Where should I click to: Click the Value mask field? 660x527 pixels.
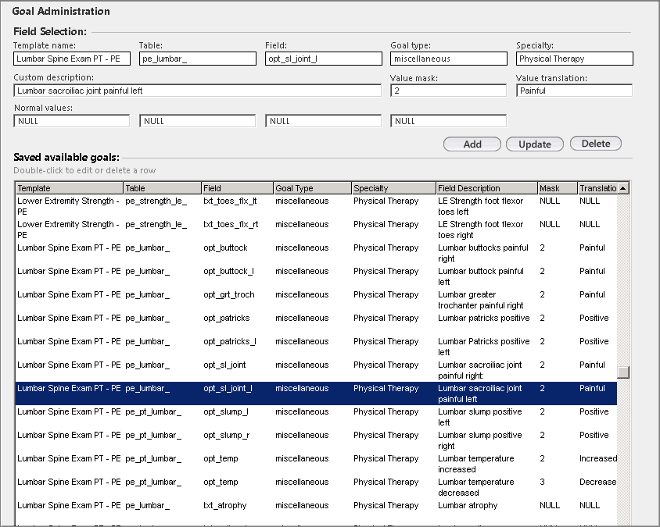449,91
